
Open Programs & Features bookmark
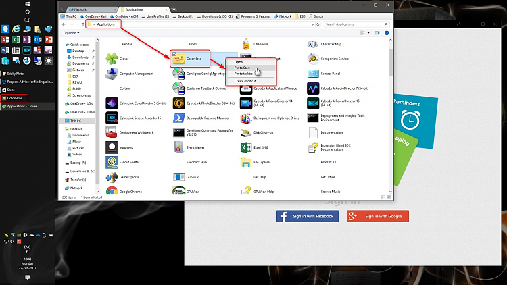point(254,16)
